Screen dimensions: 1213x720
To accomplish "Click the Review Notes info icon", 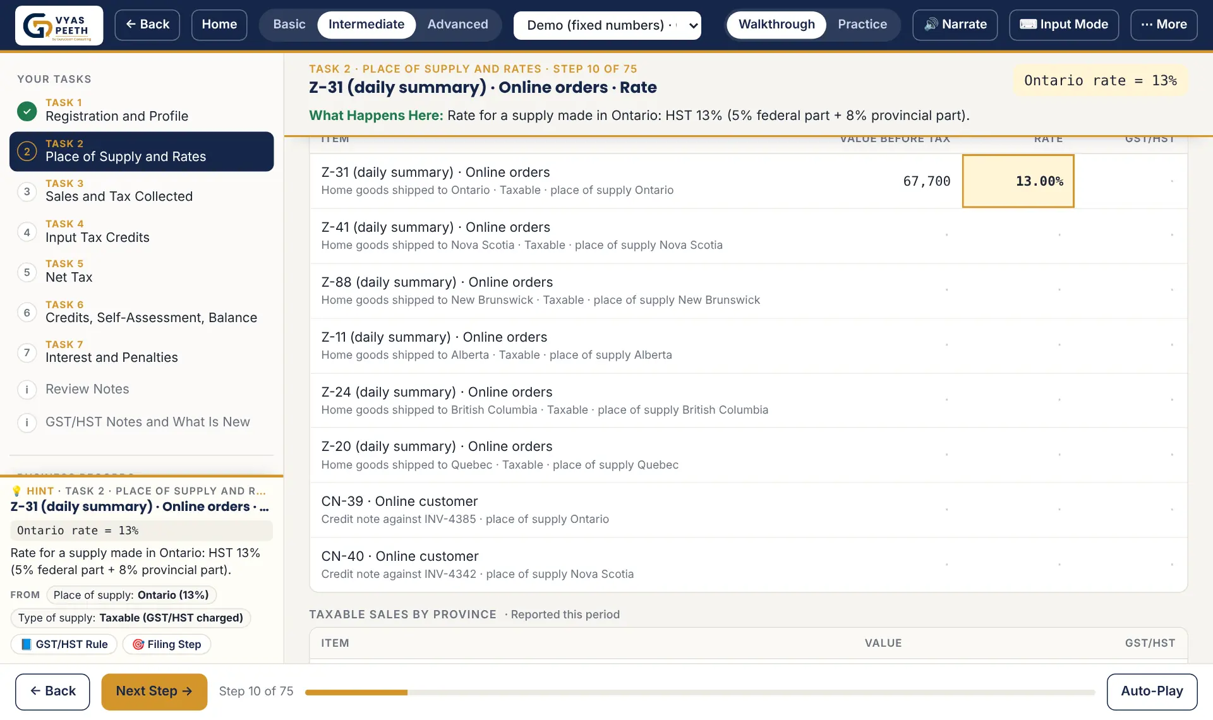I will (27, 390).
